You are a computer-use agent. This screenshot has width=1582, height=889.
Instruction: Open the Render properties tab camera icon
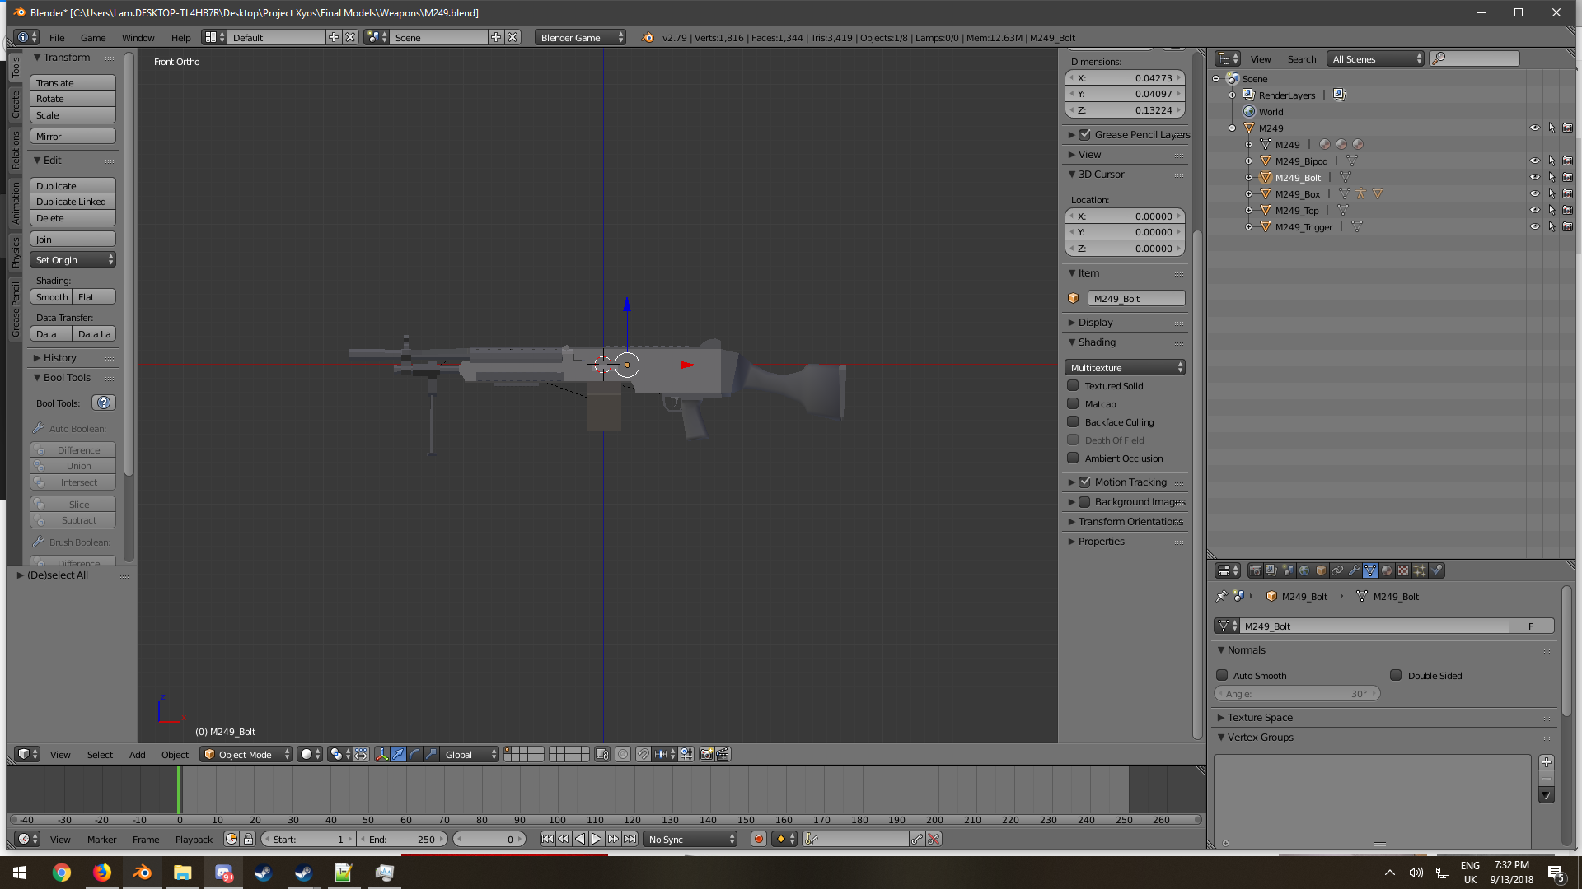pyautogui.click(x=1255, y=570)
